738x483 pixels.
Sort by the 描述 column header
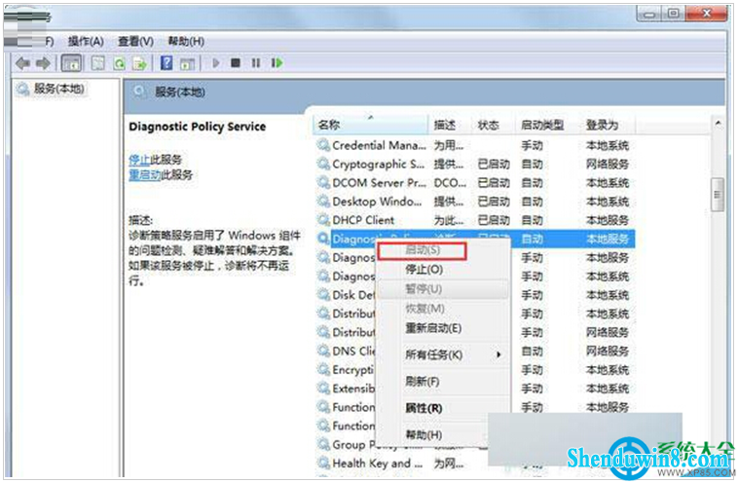point(450,125)
